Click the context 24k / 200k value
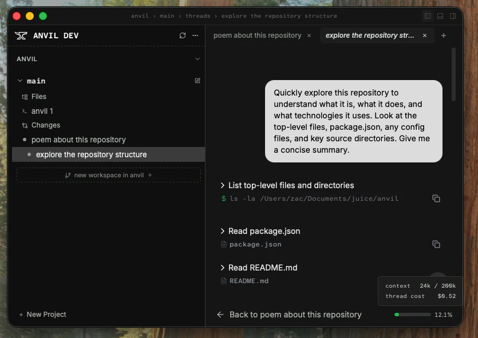This screenshot has width=478, height=338. coord(437,285)
